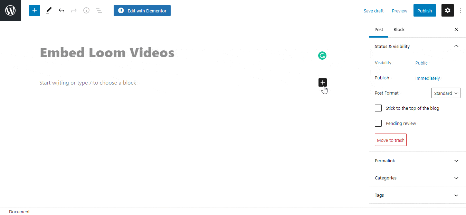The image size is (466, 215).
Task: Toggle the Settings gear icon
Action: pyautogui.click(x=448, y=10)
